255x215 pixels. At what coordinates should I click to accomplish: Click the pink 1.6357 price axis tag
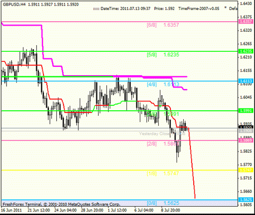point(246,22)
